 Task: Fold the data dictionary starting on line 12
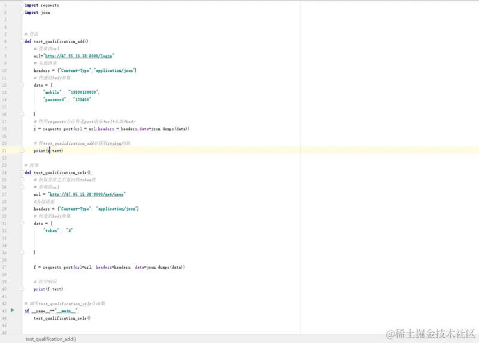[x=22, y=85]
